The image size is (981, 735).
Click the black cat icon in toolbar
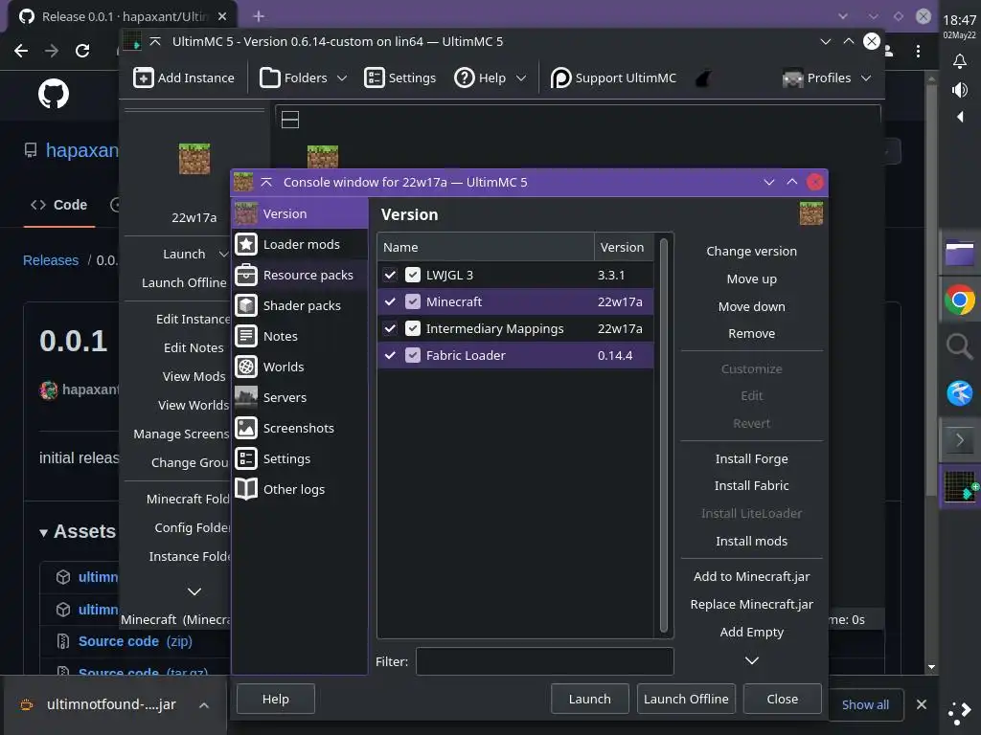[703, 78]
